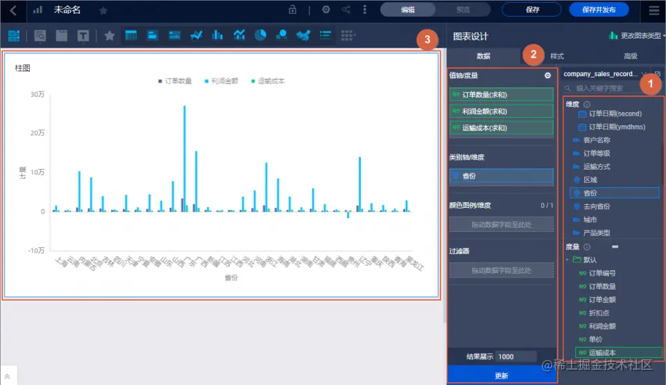The height and width of the screenshot is (385, 666).
Task: Click the 保存 button
Action: pyautogui.click(x=532, y=10)
